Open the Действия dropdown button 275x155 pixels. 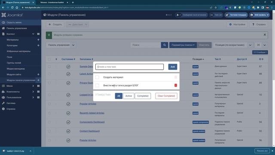[77, 25]
